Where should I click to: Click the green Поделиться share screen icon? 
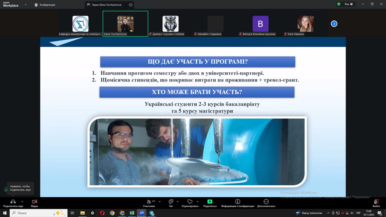click(x=210, y=202)
